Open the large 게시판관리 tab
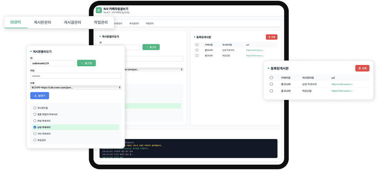The image size is (379, 170). (x=42, y=22)
